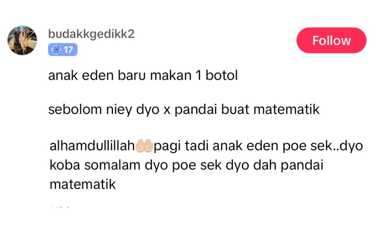Image resolution: width=377 pixels, height=226 pixels.
Task: Click the word 'alhamdullillah' in the comment
Action: click(x=92, y=146)
